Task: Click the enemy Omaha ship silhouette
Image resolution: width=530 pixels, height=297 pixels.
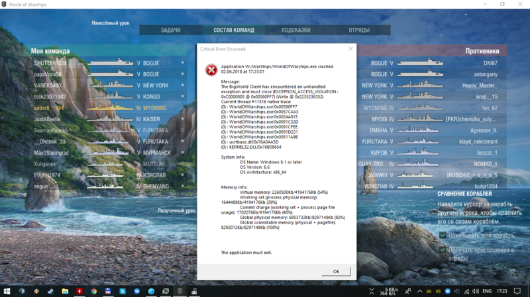Action: (418, 129)
